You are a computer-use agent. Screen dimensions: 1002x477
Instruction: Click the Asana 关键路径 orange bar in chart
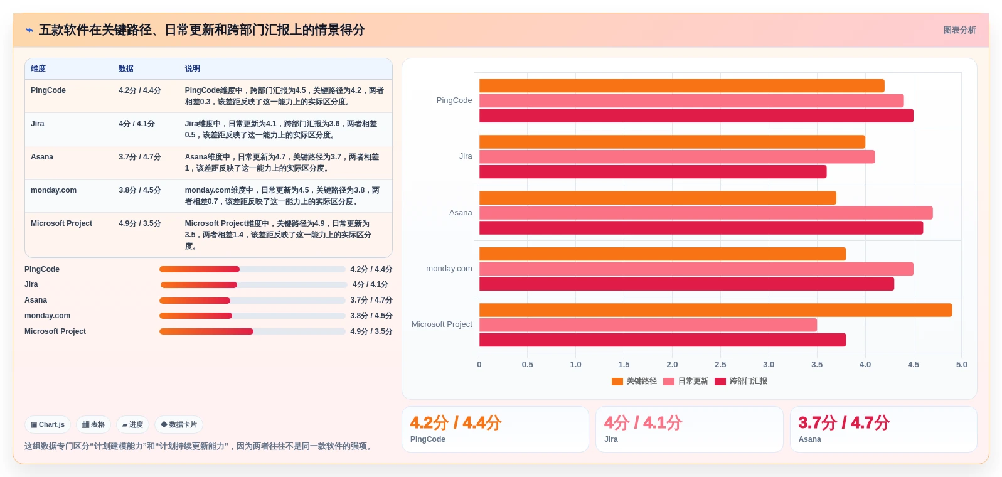658,198
